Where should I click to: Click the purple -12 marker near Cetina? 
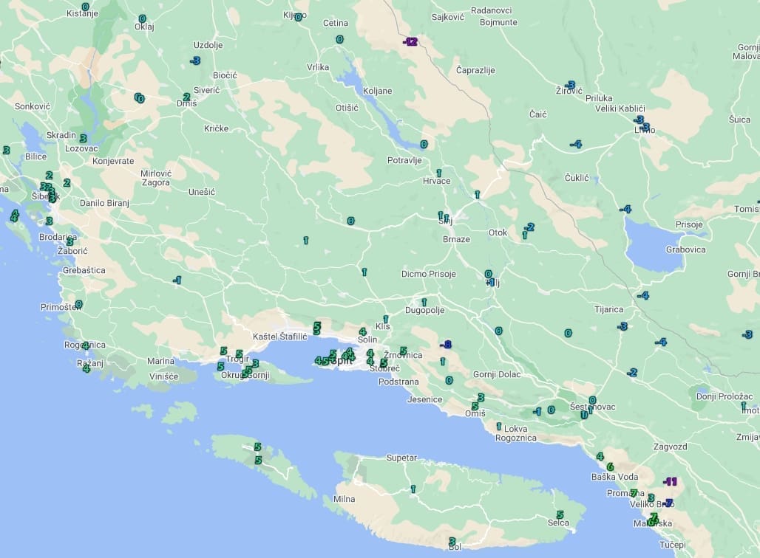(410, 42)
